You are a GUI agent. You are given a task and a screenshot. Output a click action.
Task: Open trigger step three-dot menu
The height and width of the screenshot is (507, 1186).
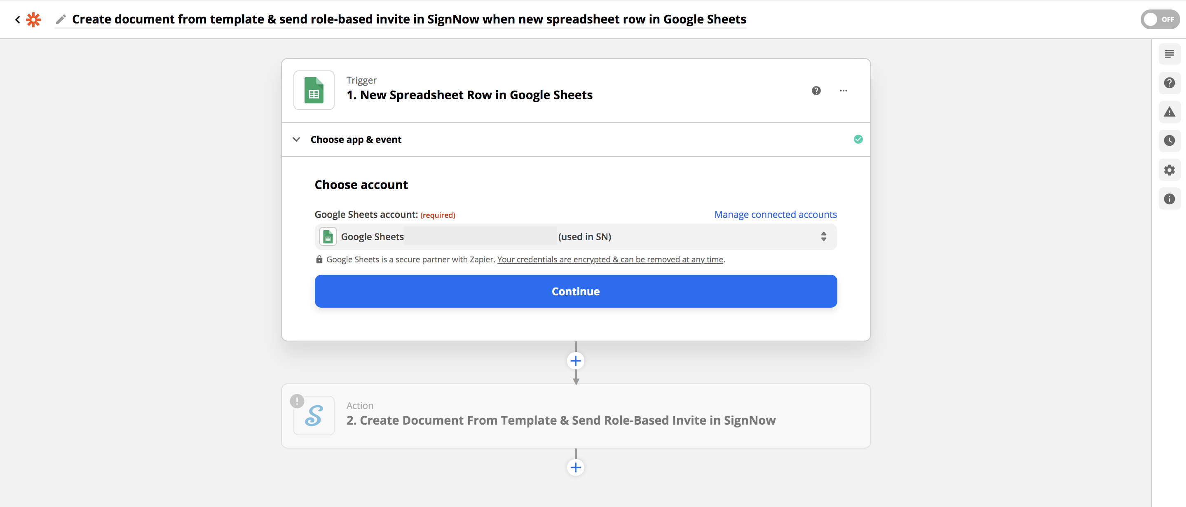pos(843,91)
